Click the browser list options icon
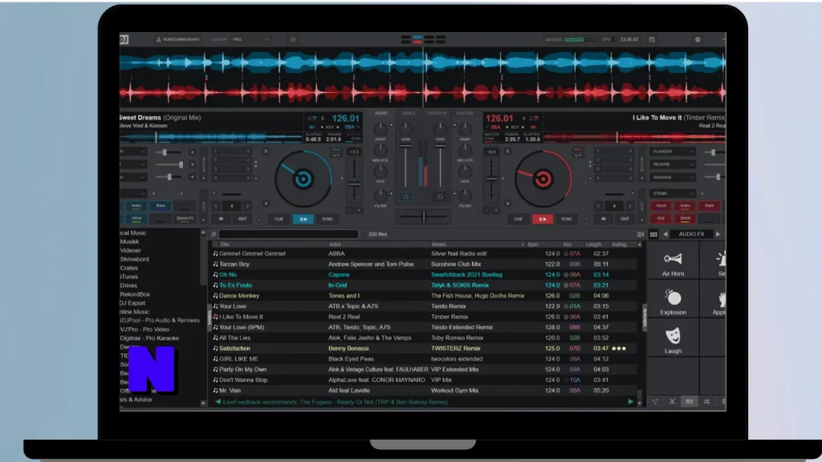 click(640, 234)
